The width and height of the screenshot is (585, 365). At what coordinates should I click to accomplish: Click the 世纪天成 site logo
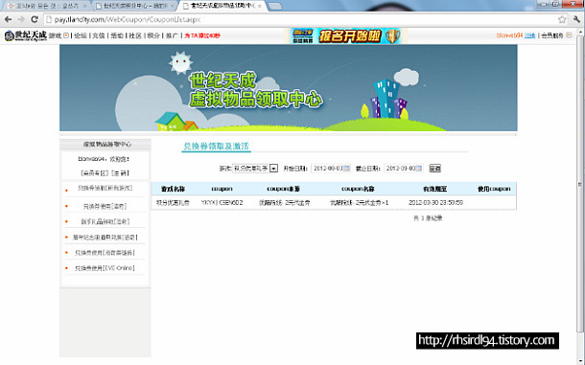pos(25,35)
